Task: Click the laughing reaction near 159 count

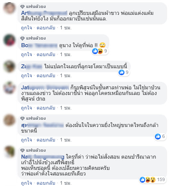Action: coord(148,180)
